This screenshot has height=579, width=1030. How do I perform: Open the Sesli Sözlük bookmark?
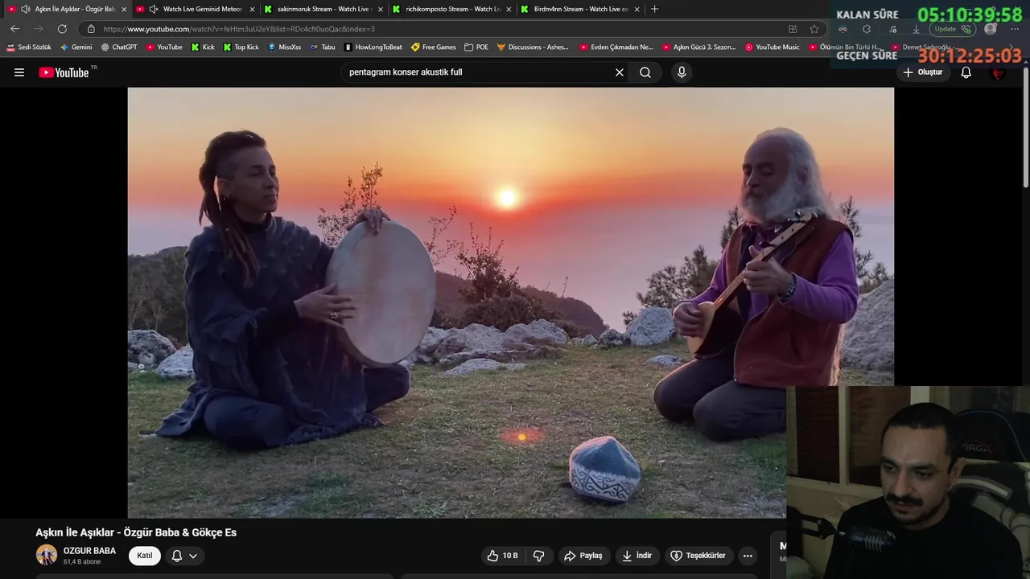pos(29,47)
